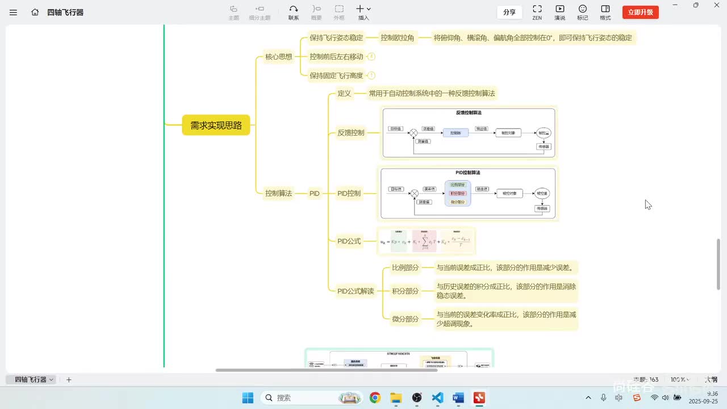Image resolution: width=727 pixels, height=409 pixels.
Task: Switch to 大纲 outline view
Action: click(711, 379)
